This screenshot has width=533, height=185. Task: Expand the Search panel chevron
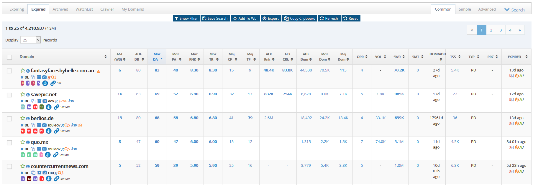click(507, 10)
